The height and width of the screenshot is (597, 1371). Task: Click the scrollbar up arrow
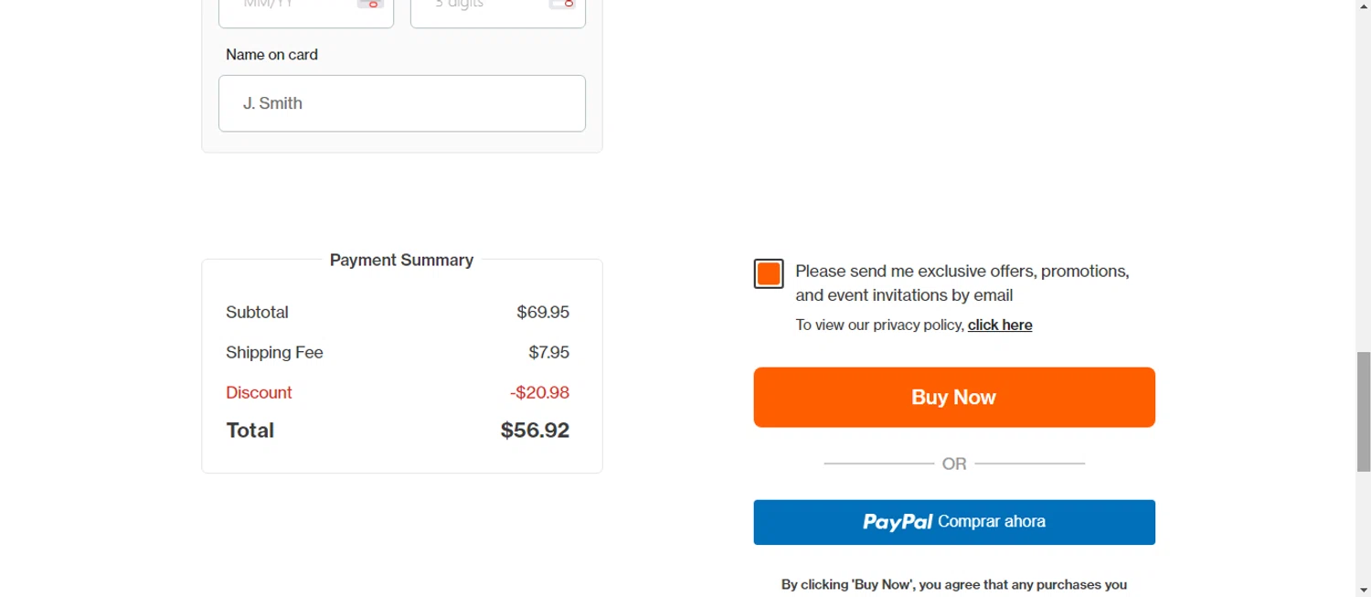pyautogui.click(x=1363, y=5)
